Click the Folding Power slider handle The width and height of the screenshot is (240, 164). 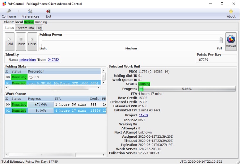221,40
